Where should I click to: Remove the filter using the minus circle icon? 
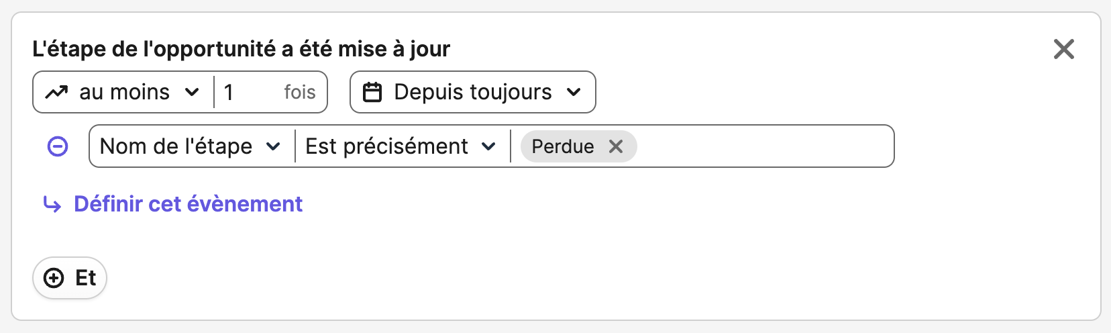point(58,146)
